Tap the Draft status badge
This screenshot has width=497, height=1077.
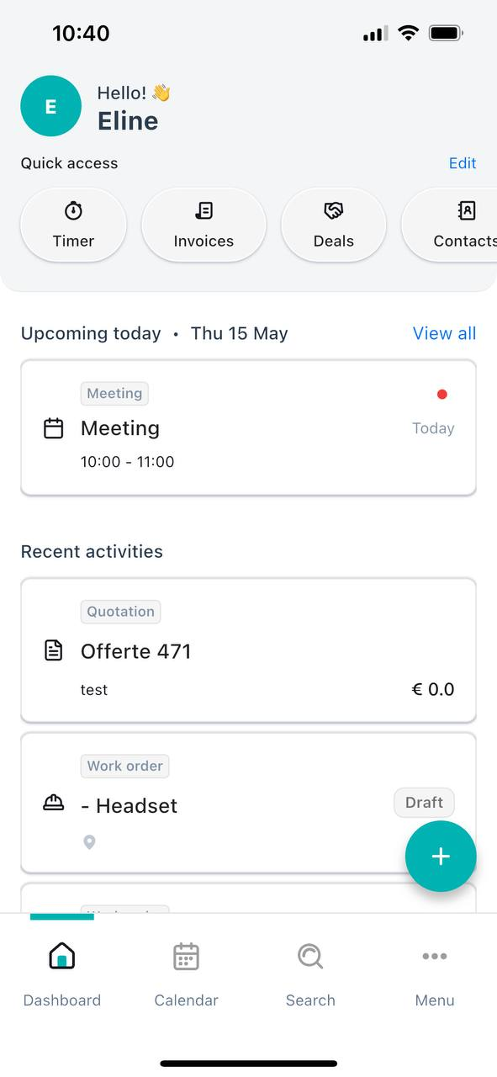(424, 803)
